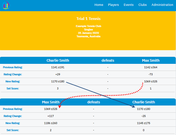Screen dimensions: 176x135
Task: Click the -73 rating change value
Action: point(151,74)
